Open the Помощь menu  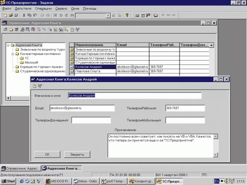click(90, 9)
